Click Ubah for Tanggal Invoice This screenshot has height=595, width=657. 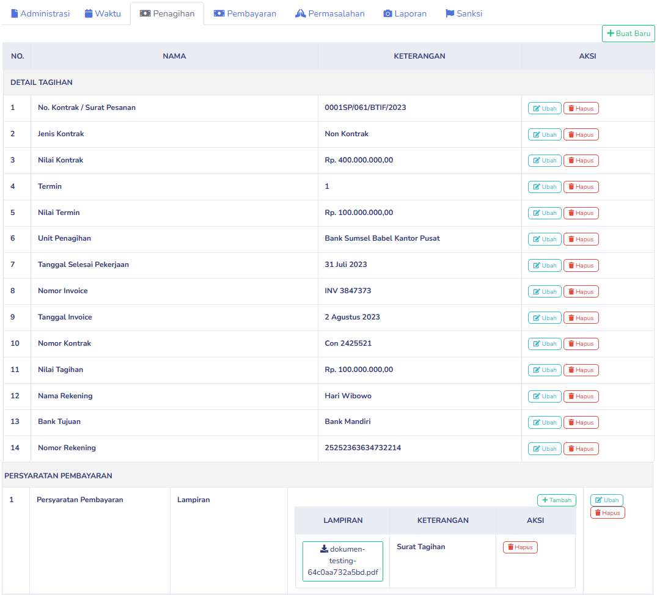coord(545,318)
